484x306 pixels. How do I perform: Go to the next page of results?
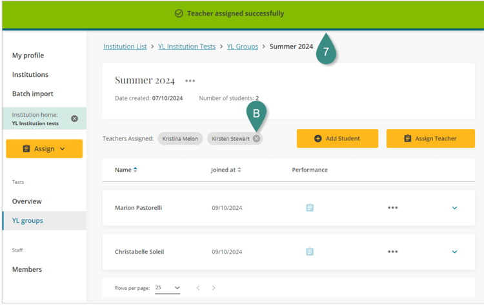tap(214, 288)
